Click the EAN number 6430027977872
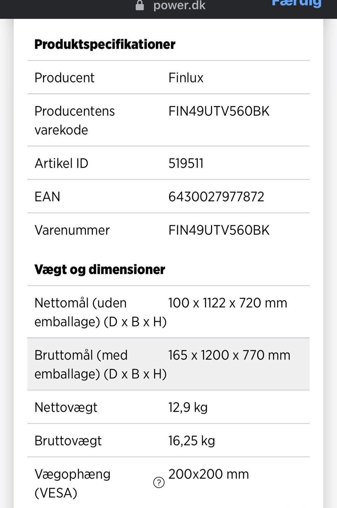Screen dimensions: 337x508 click(x=216, y=197)
